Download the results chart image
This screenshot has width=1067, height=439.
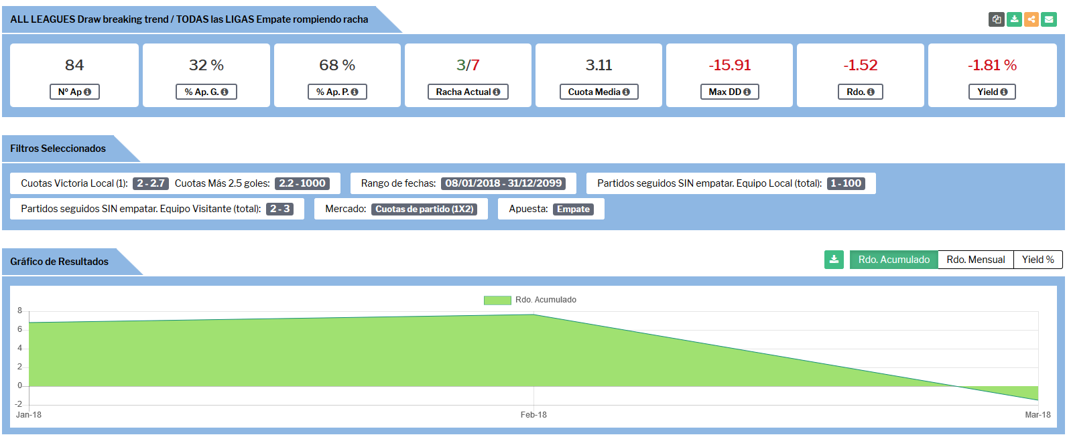tap(834, 260)
